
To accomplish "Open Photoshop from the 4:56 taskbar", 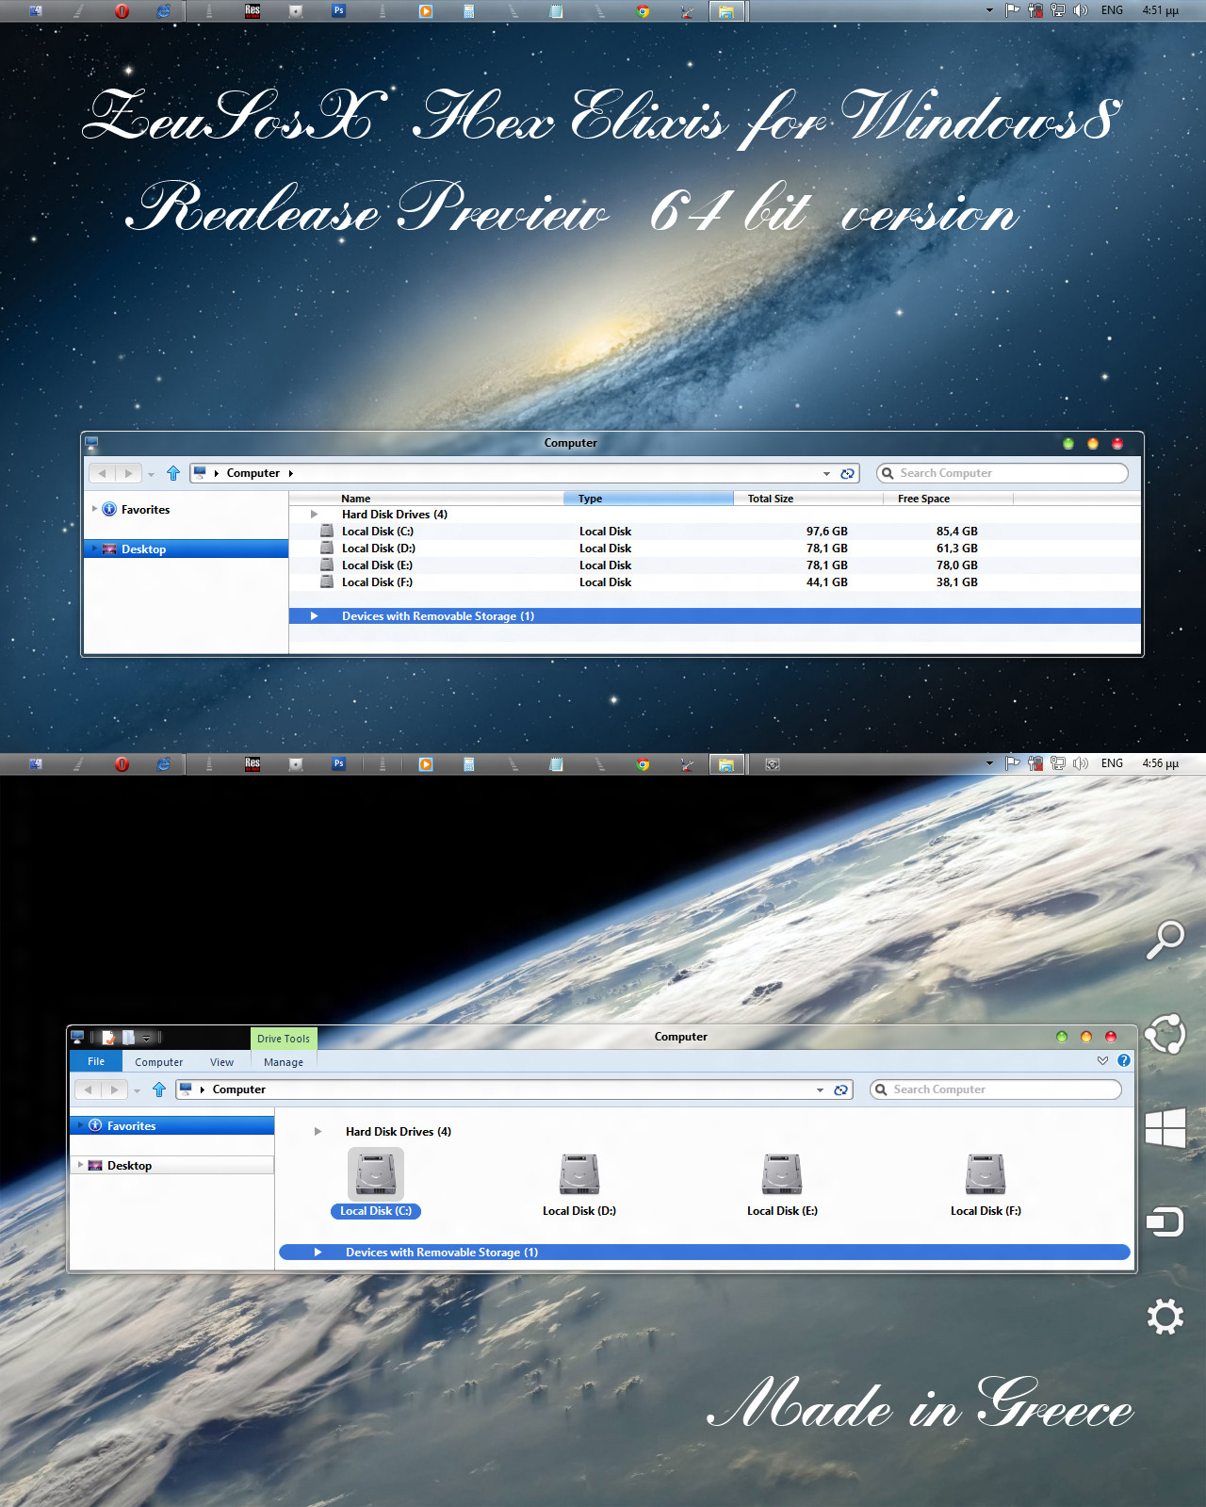I will click(339, 764).
